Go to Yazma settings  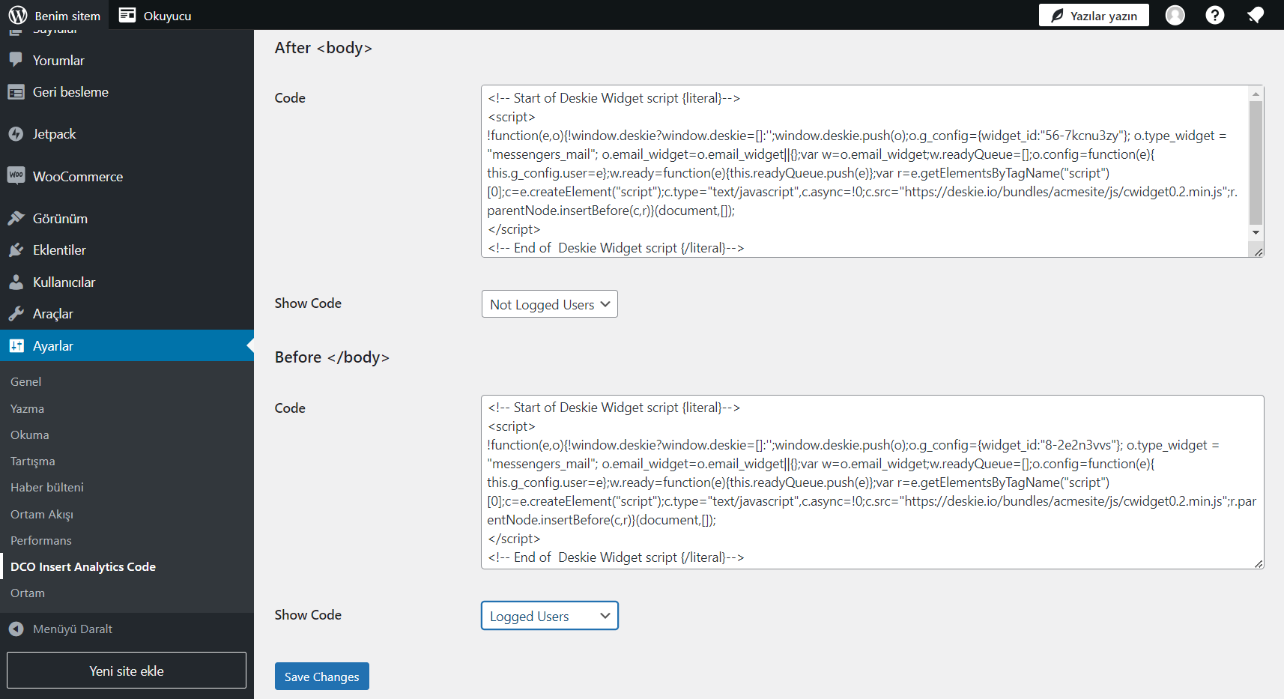(28, 409)
